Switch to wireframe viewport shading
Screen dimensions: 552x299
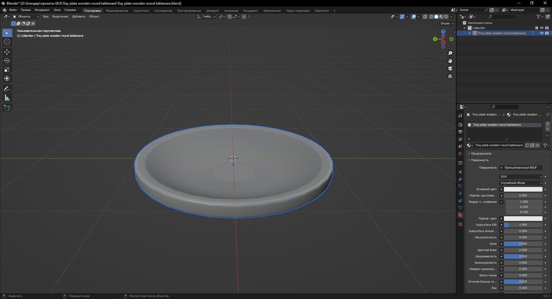pyautogui.click(x=431, y=17)
